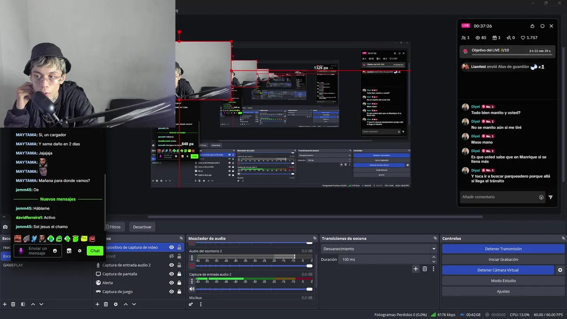Click the Desactivar button above sources
This screenshot has width=567, height=319.
coord(142,227)
